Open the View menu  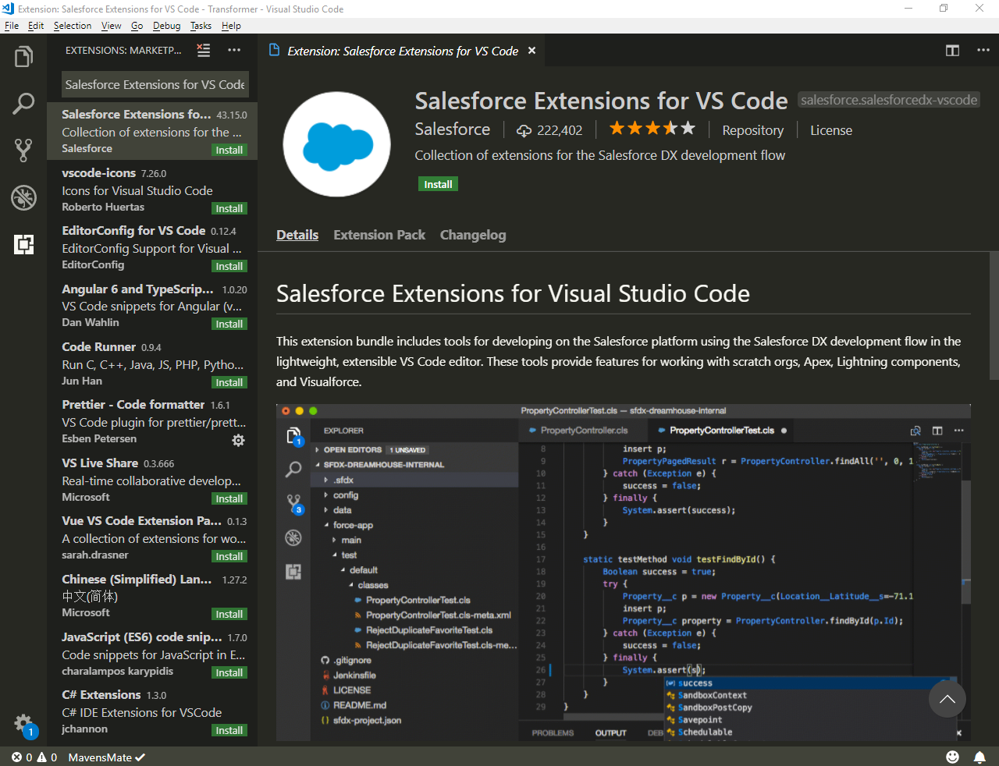(x=112, y=26)
